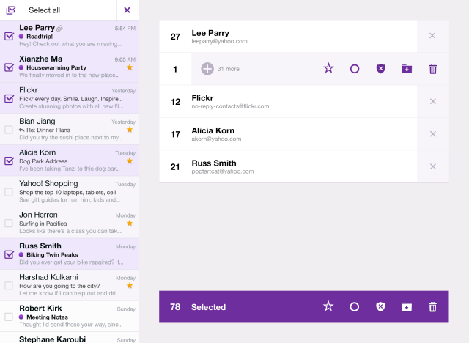
Task: Uncheck Alicia Korn email checkbox
Action: point(9,161)
